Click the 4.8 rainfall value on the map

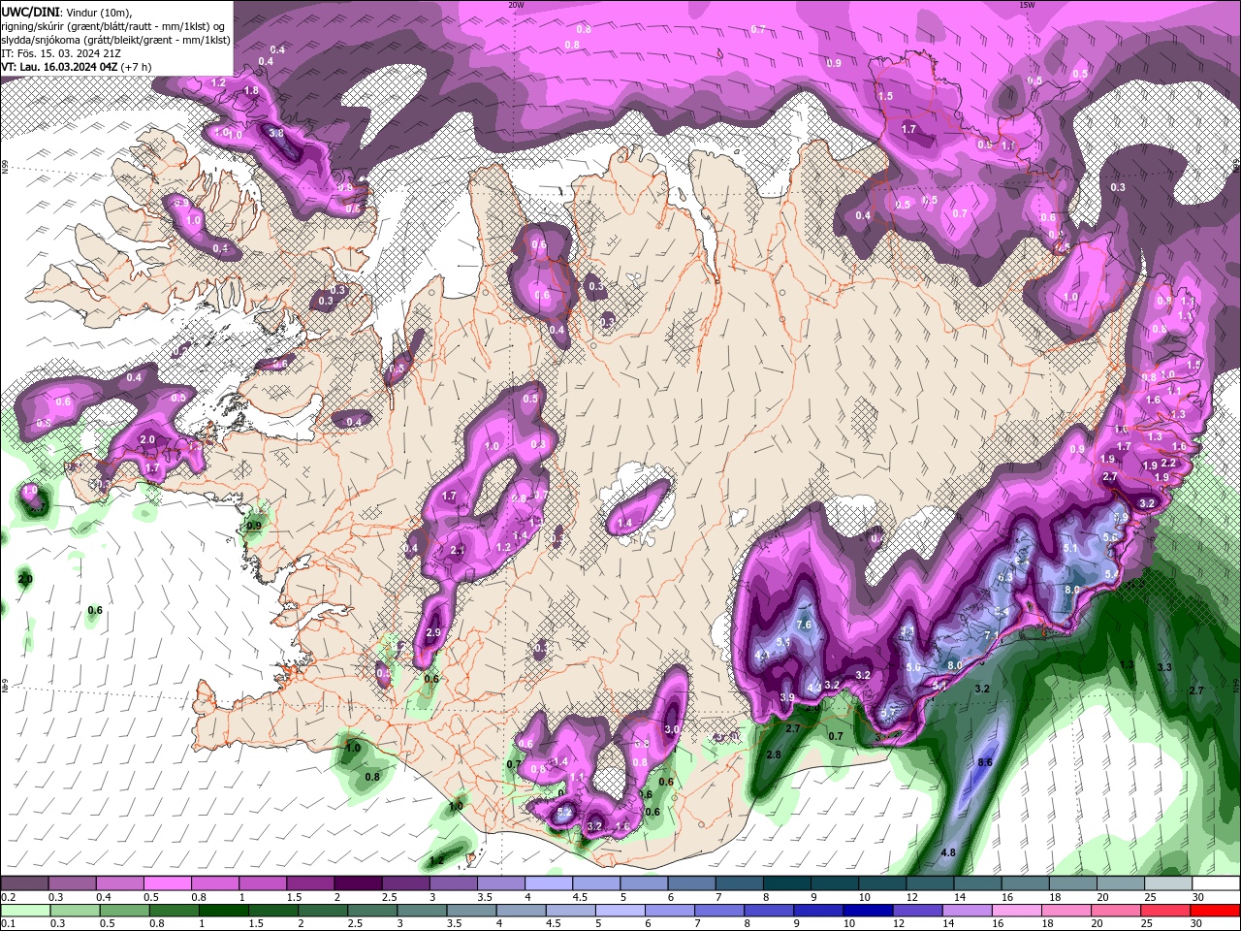tap(948, 852)
